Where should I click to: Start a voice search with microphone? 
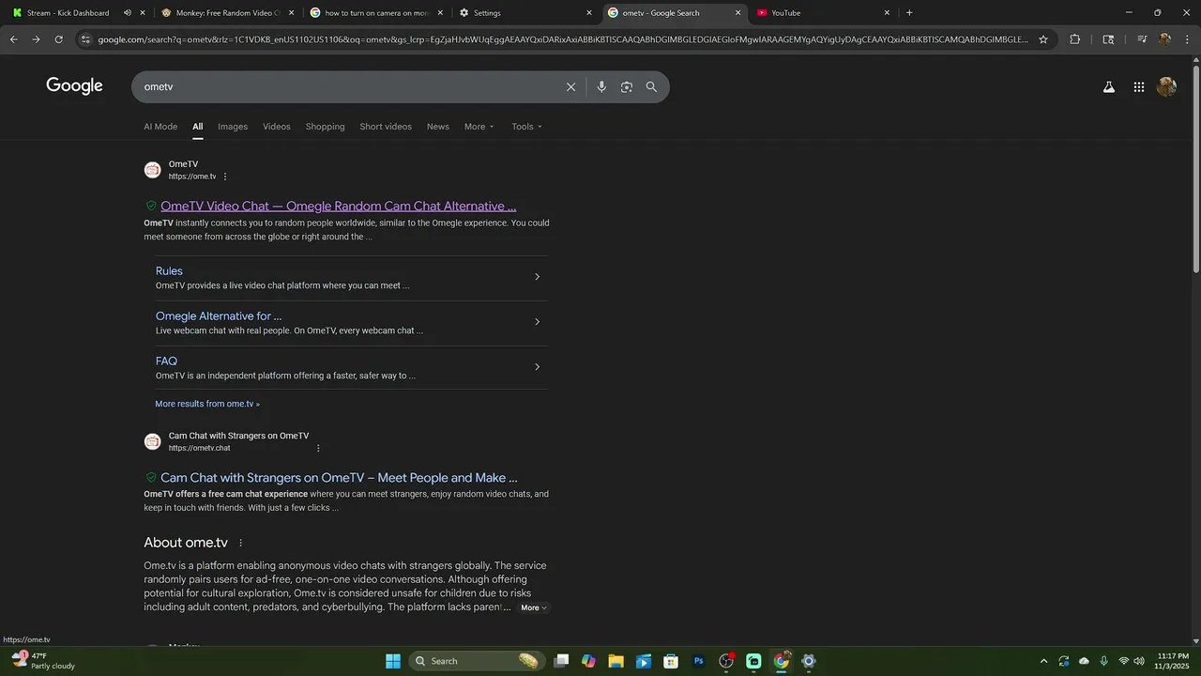point(601,86)
